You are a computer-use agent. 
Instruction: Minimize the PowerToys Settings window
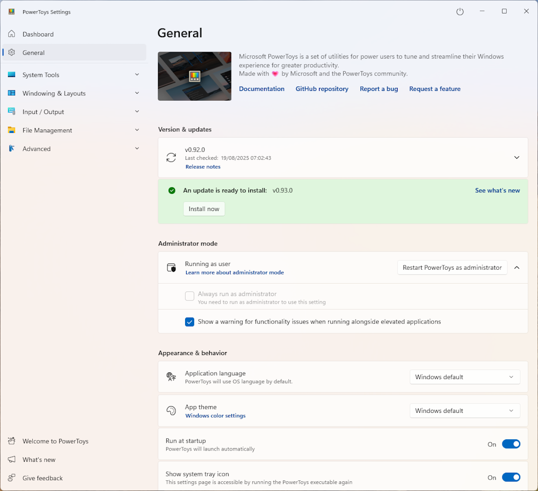tap(482, 11)
